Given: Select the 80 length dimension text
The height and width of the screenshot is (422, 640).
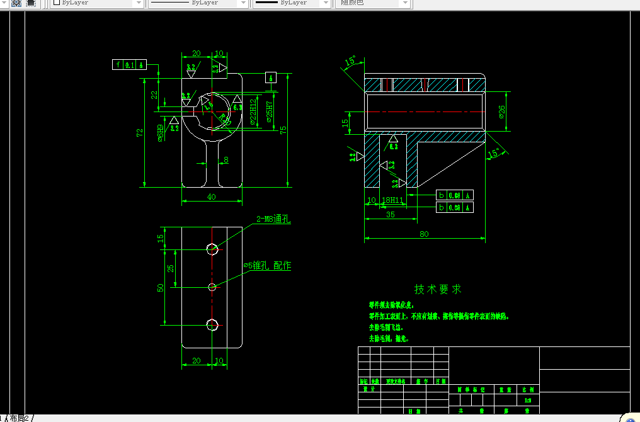Looking at the screenshot, I should [424, 234].
